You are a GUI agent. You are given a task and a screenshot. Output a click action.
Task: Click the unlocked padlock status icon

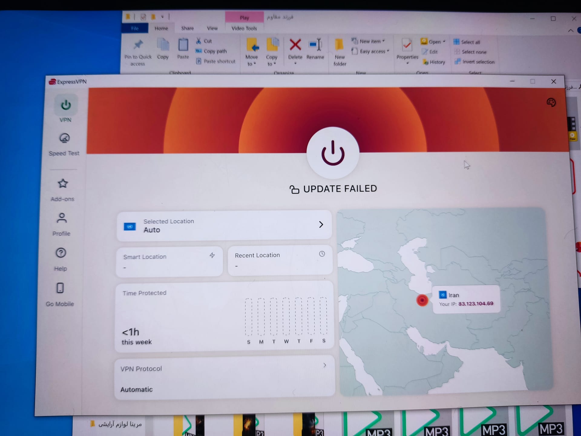click(x=294, y=190)
